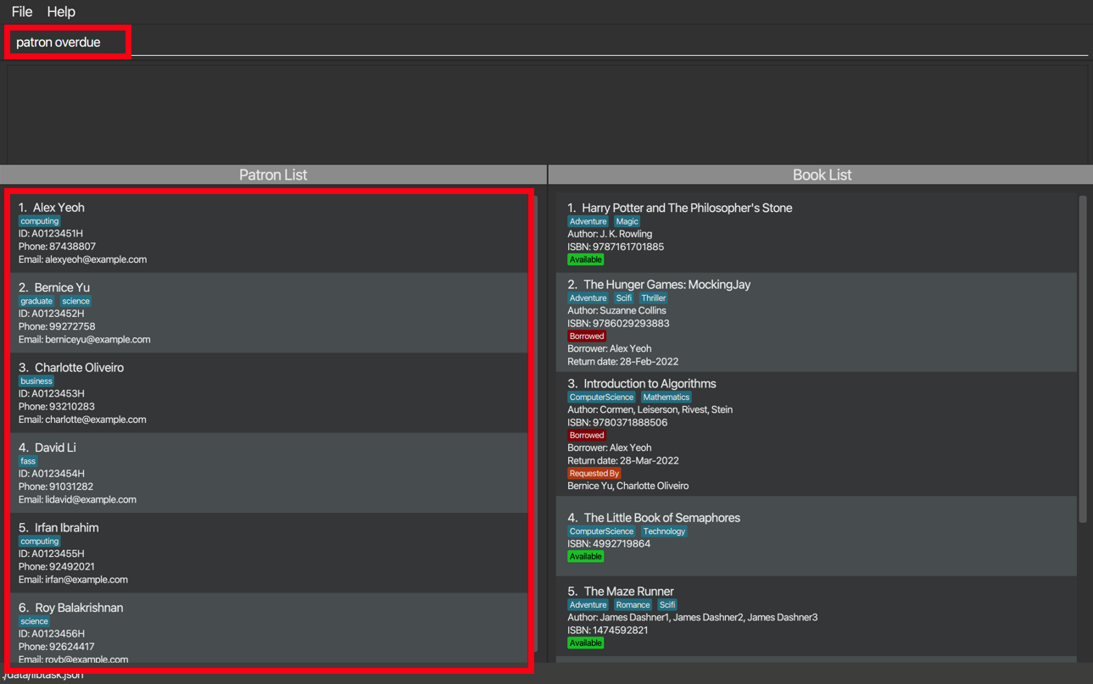The width and height of the screenshot is (1093, 684).
Task: Click the Technology tag
Action: (x=664, y=531)
